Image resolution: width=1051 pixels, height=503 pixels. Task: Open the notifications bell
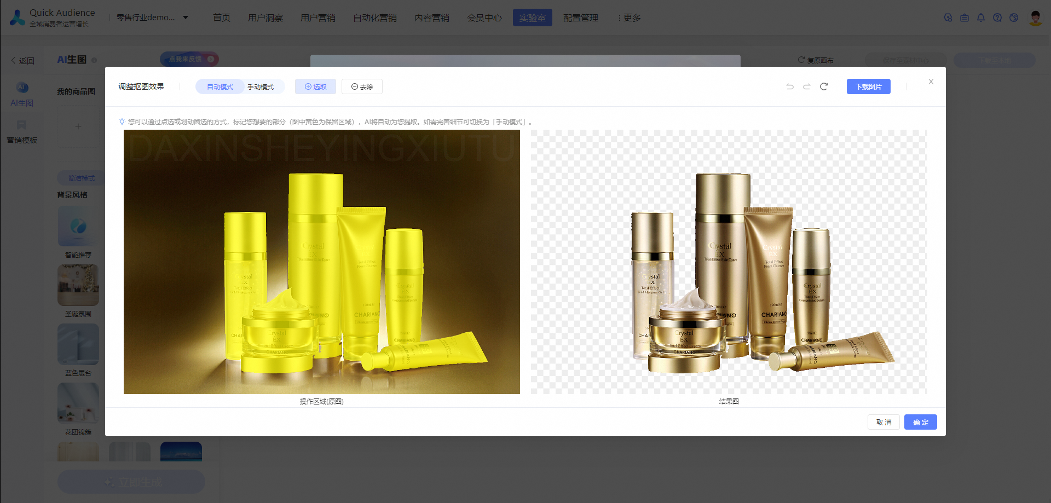point(981,18)
